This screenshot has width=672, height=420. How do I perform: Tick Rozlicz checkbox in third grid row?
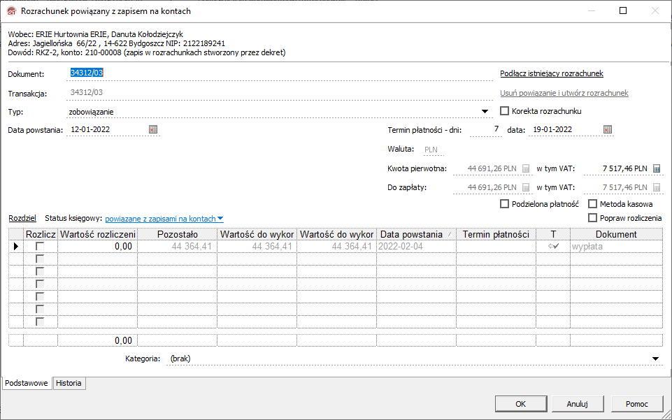point(40,271)
